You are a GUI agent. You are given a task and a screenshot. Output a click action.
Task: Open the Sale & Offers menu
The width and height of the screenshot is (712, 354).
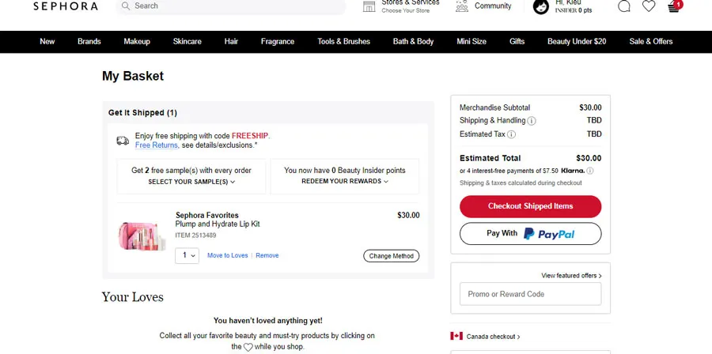pyautogui.click(x=651, y=42)
